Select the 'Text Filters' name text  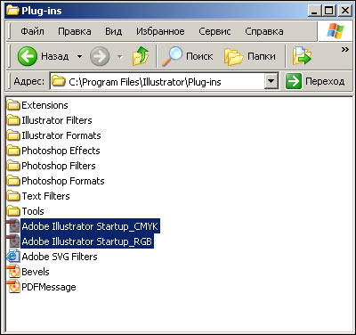pyautogui.click(x=45, y=196)
